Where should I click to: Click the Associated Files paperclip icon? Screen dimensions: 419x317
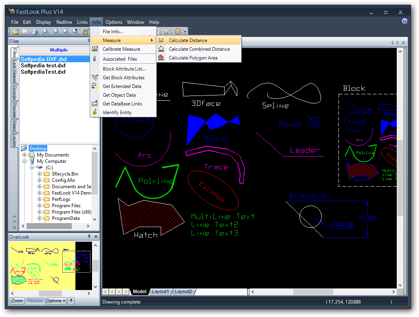pos(94,59)
